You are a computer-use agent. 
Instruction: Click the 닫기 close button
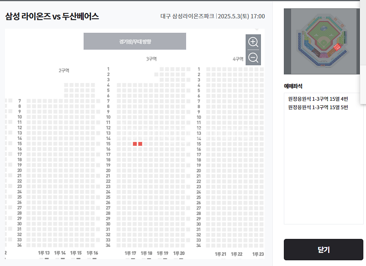(323, 250)
